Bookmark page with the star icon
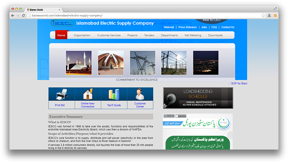The width and height of the screenshot is (288, 163). 263,15
